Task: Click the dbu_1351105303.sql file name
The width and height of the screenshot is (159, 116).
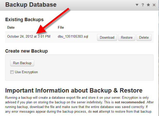Action: pos(73,37)
